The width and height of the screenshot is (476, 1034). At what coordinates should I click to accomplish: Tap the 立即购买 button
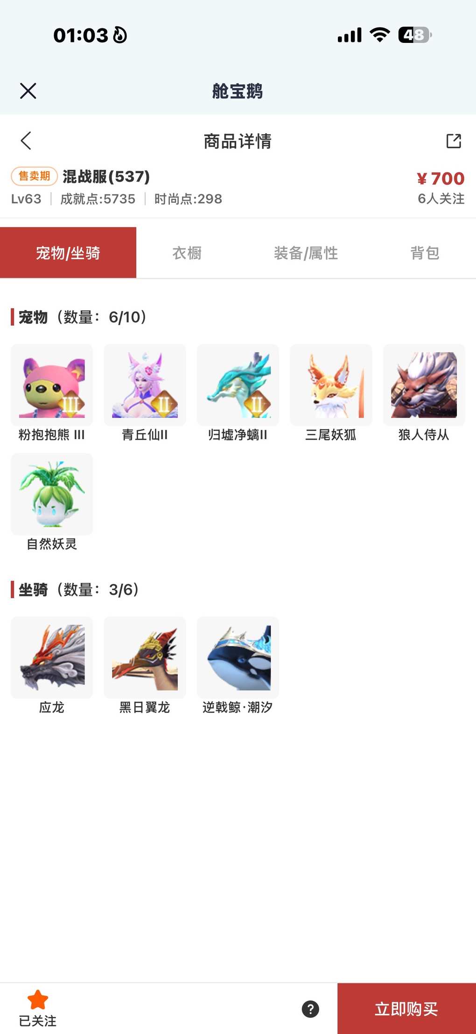point(406,1009)
